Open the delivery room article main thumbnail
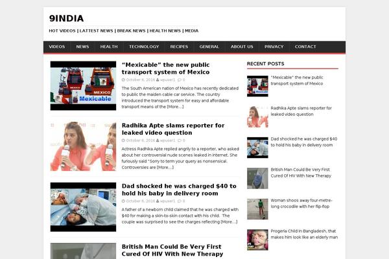 [x=83, y=207]
